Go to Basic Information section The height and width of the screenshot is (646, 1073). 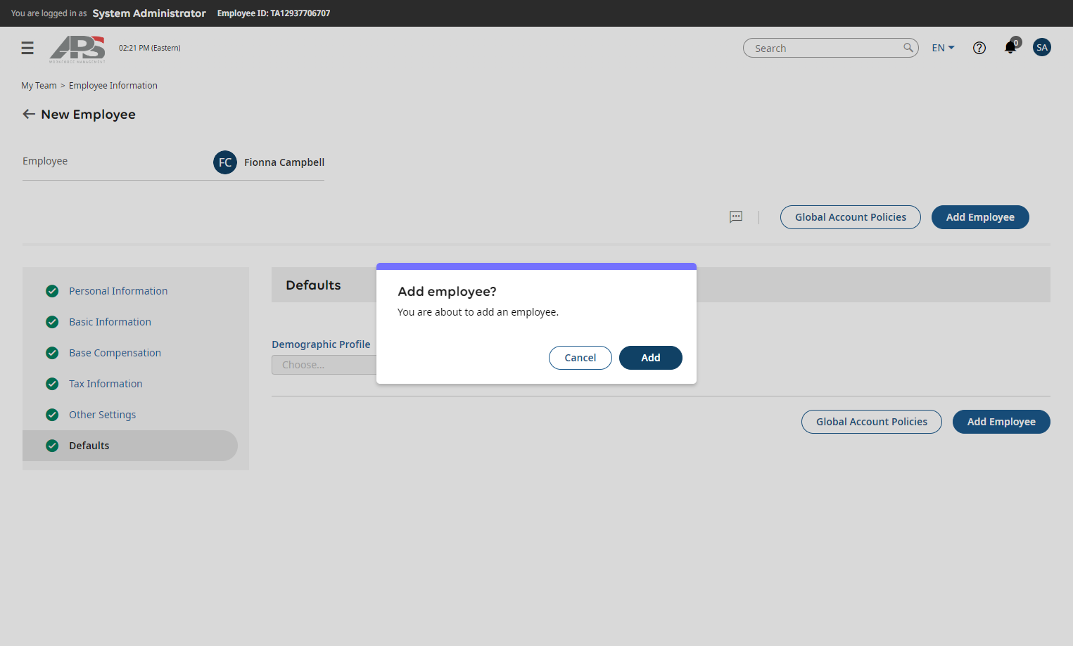tap(110, 322)
